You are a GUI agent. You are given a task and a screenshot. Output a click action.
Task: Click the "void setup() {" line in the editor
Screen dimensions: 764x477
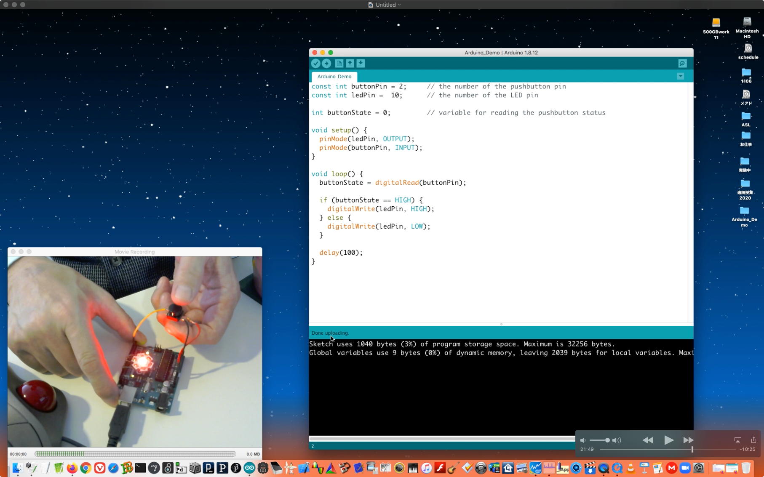click(x=339, y=130)
